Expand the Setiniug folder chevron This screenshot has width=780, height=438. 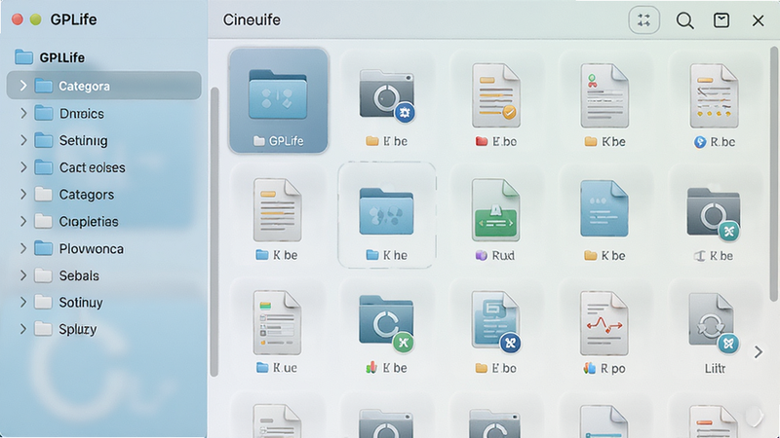(x=22, y=140)
